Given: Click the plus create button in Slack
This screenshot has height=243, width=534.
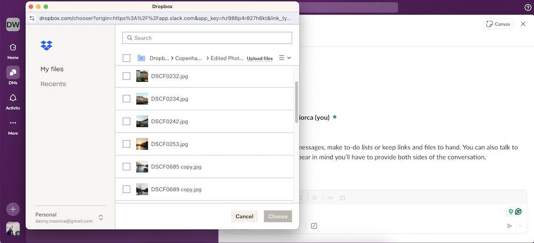Looking at the screenshot, I should coord(13,209).
